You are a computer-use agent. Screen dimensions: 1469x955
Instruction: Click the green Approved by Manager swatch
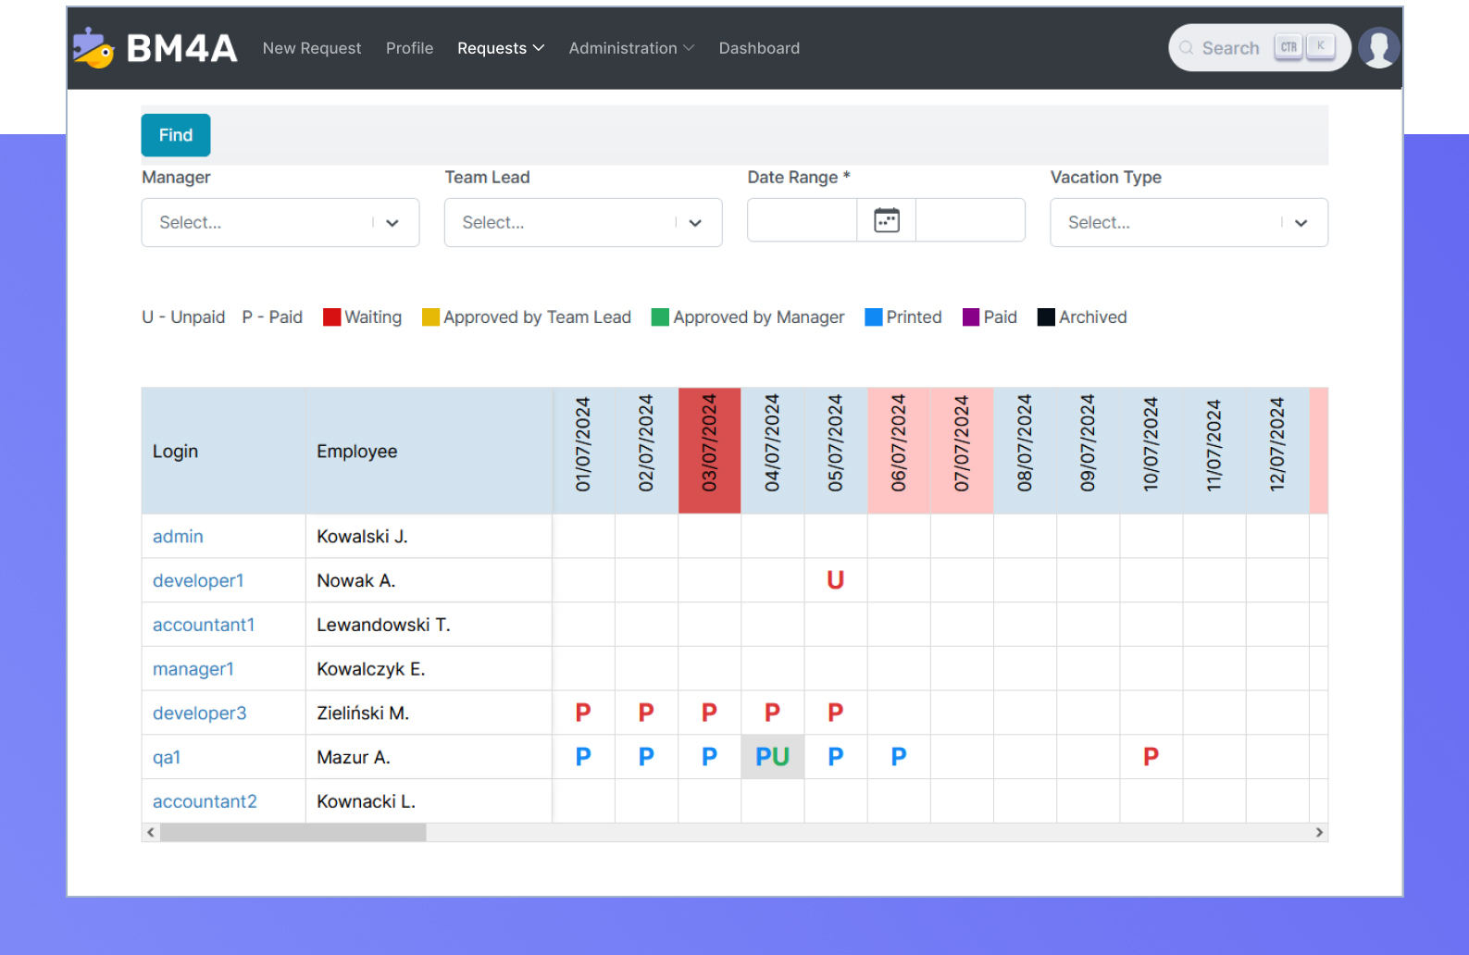click(x=660, y=317)
